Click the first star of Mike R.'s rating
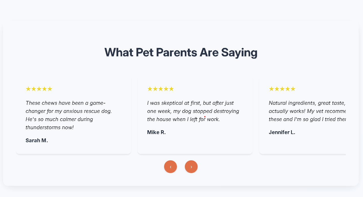 (150, 89)
